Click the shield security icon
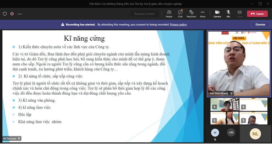 (x=5, y=14)
